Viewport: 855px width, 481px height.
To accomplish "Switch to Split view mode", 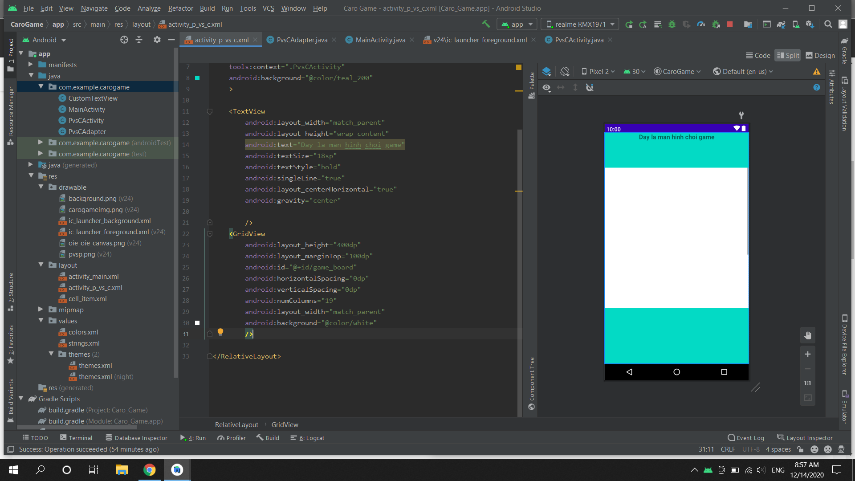I will [788, 55].
